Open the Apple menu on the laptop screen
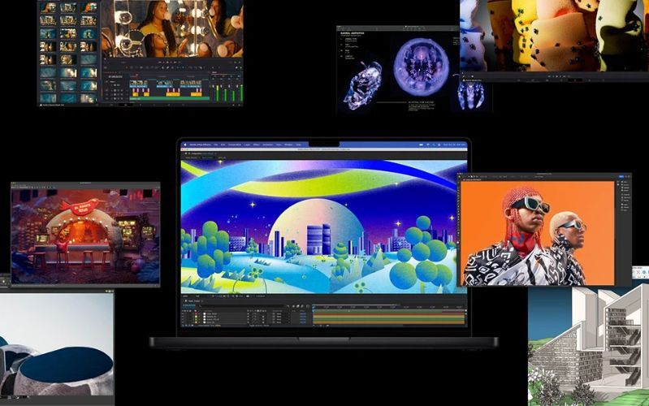Viewport: 649px width, 406px height. [185, 145]
